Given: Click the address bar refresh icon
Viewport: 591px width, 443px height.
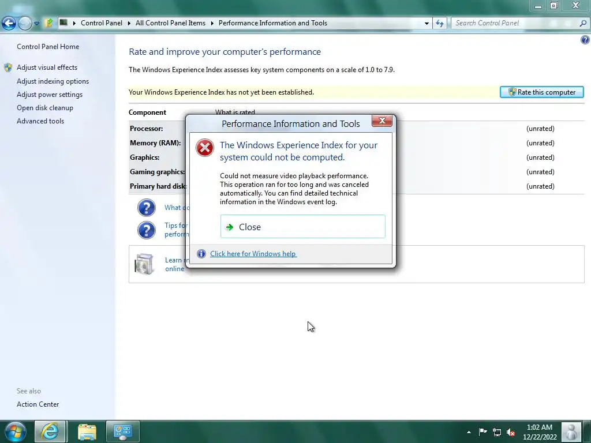Looking at the screenshot, I should (x=439, y=23).
